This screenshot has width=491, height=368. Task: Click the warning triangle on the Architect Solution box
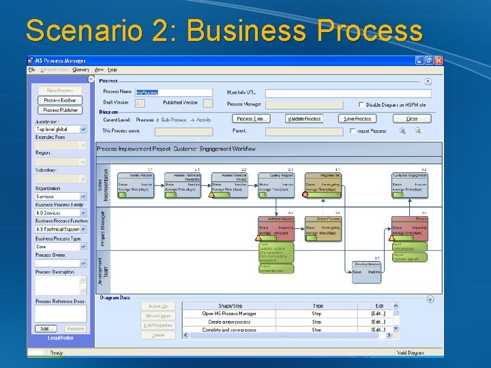click(x=258, y=238)
